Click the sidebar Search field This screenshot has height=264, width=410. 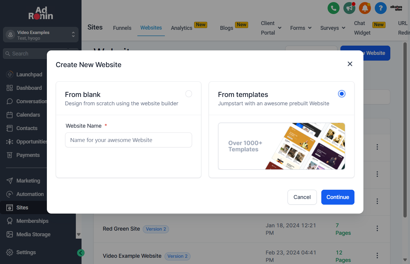click(x=35, y=54)
